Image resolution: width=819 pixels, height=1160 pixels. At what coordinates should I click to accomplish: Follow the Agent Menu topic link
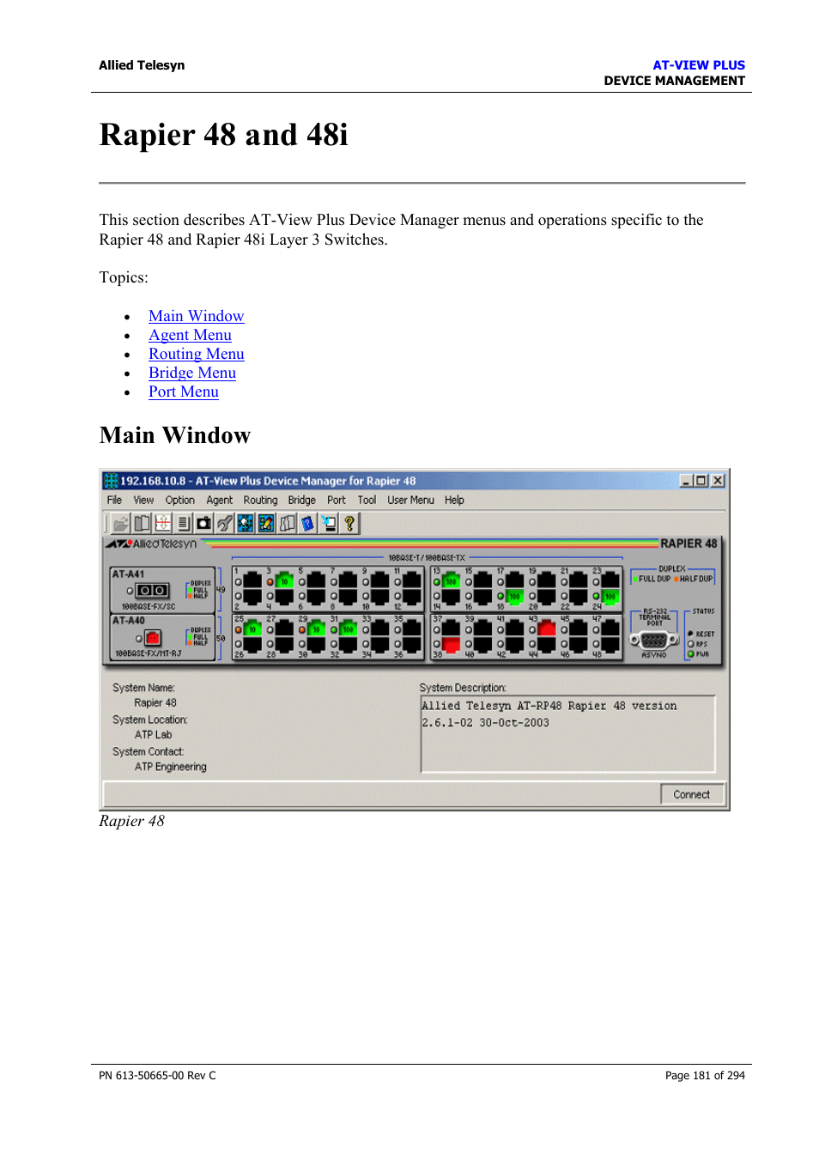coord(190,335)
